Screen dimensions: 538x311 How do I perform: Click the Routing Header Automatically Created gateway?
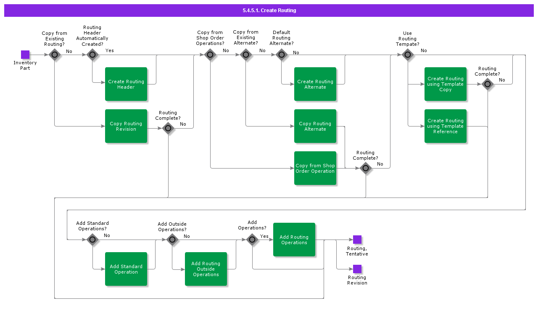point(92,55)
